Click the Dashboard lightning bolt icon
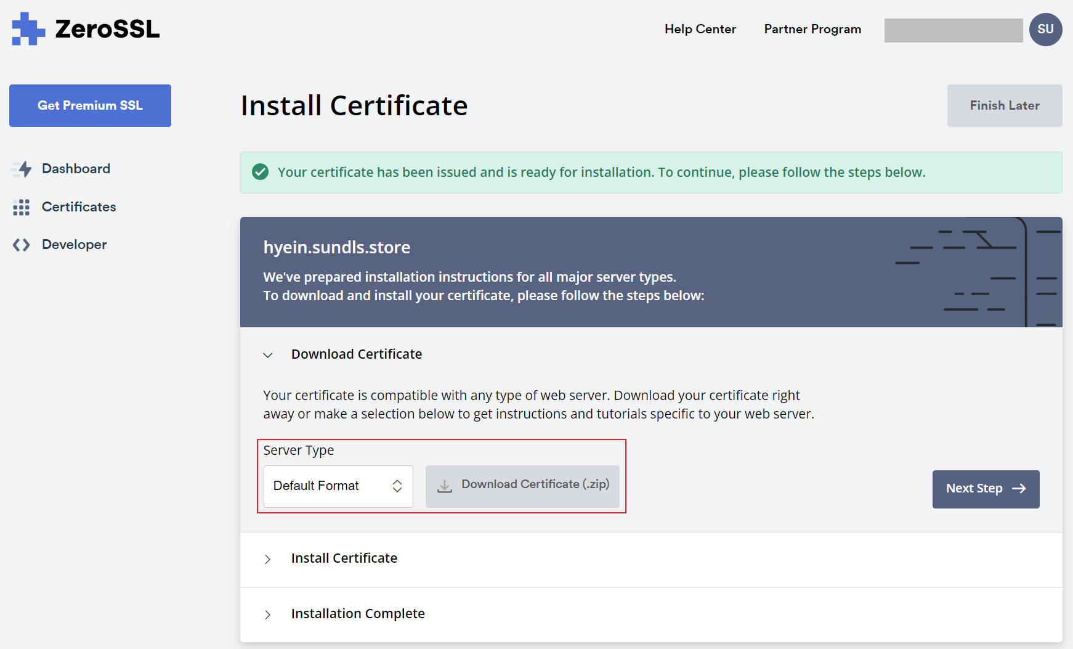This screenshot has width=1073, height=649. (x=22, y=169)
